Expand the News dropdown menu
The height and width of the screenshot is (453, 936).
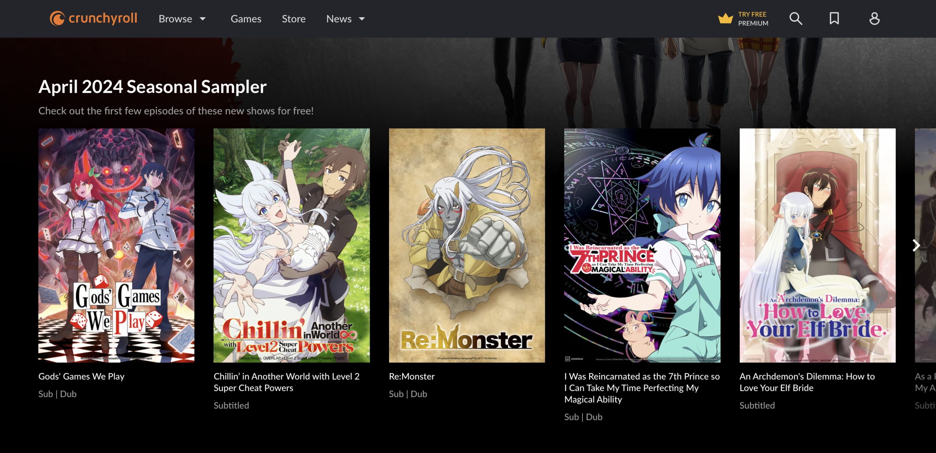(346, 19)
